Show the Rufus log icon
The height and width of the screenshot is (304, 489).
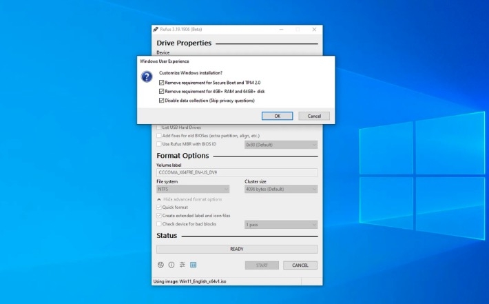(194, 265)
